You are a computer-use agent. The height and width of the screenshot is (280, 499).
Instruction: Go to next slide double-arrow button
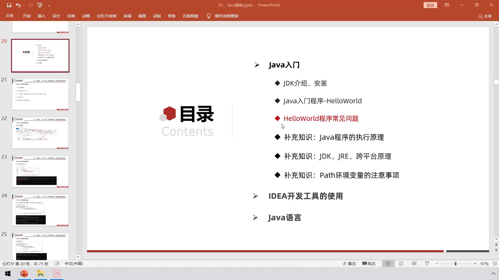[x=496, y=250]
